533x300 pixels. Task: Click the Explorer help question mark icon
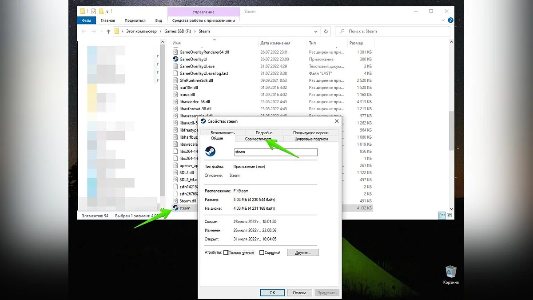pyautogui.click(x=450, y=20)
